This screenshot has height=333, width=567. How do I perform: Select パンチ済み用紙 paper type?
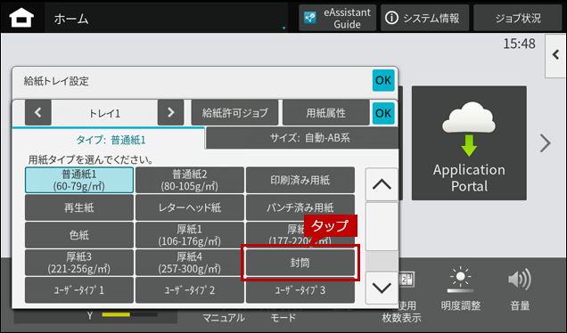(x=300, y=207)
